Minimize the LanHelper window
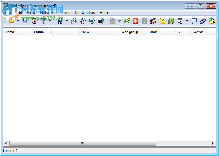Screen dimensions: 219x156 tap(190, 6)
